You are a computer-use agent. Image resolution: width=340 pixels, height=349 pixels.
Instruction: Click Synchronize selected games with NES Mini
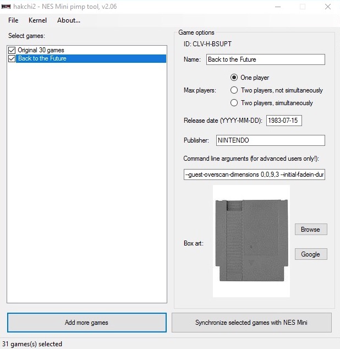(251, 323)
